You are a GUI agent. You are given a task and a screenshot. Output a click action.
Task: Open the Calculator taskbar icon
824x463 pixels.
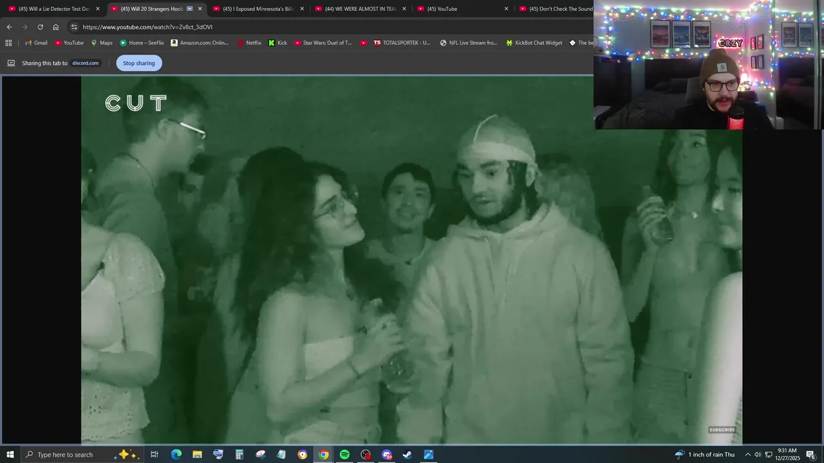coord(239,455)
